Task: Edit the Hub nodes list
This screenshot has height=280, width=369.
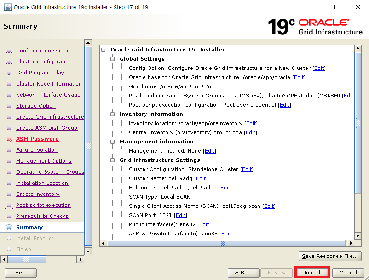Action: pyautogui.click(x=225, y=188)
